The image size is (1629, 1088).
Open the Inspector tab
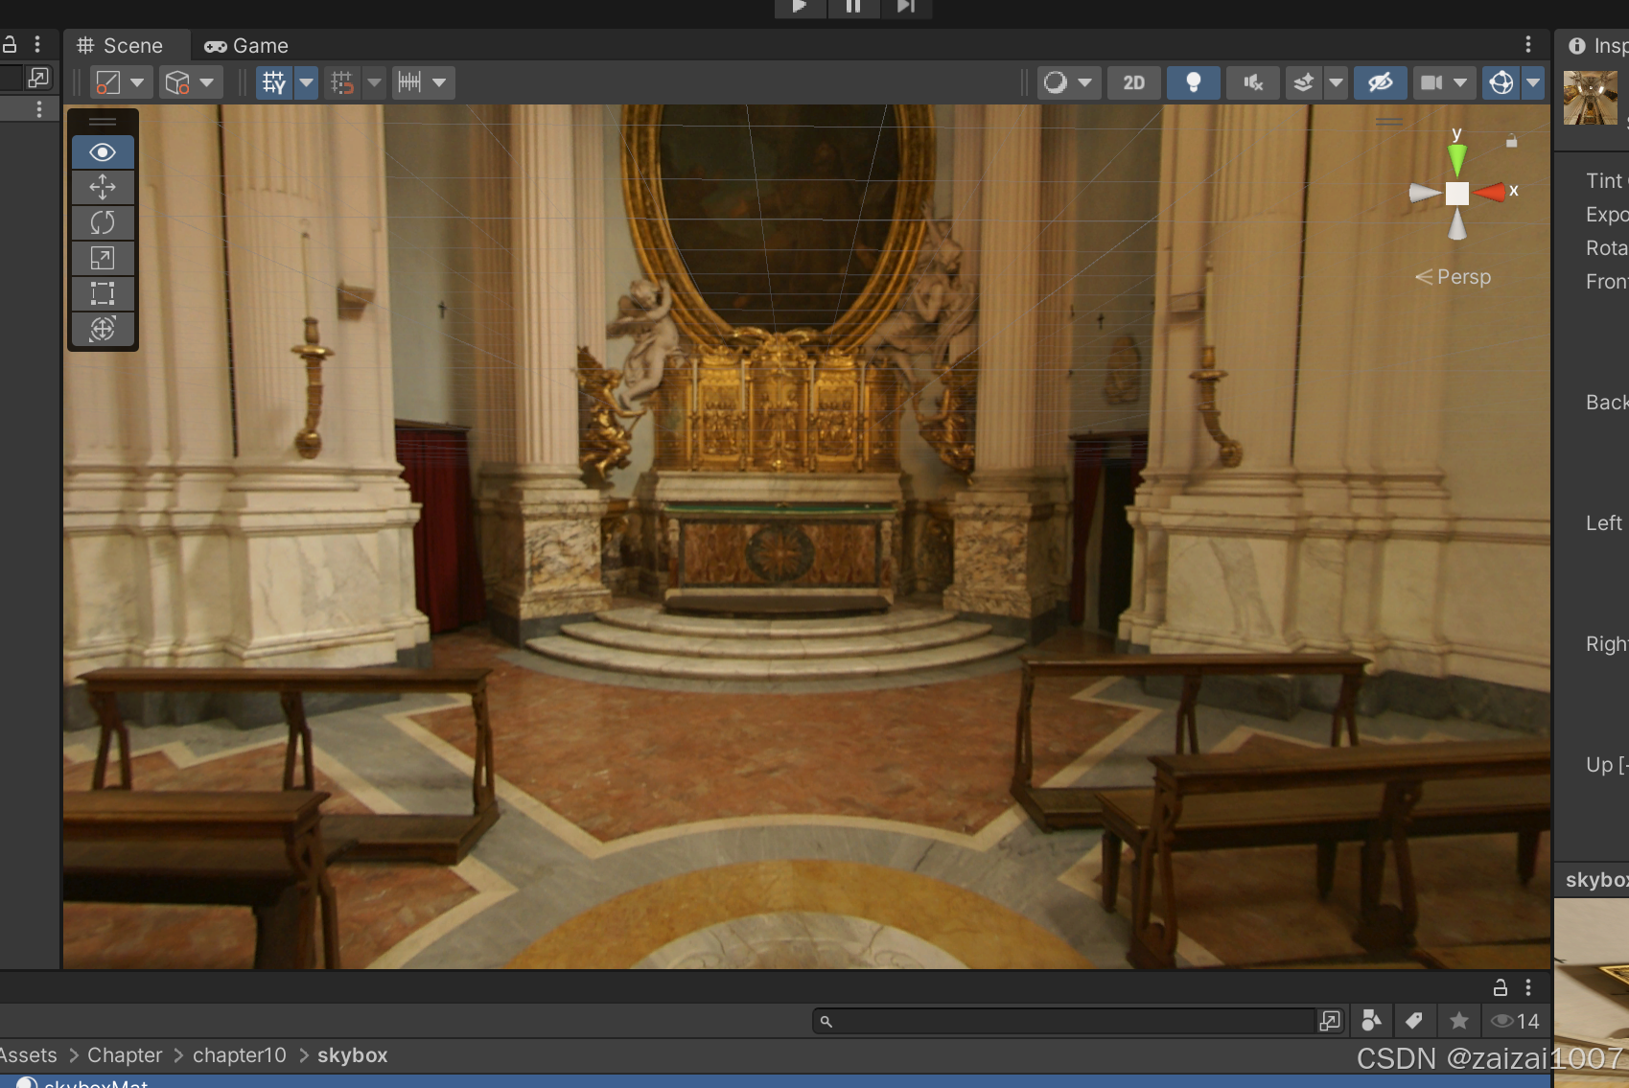1595,46
